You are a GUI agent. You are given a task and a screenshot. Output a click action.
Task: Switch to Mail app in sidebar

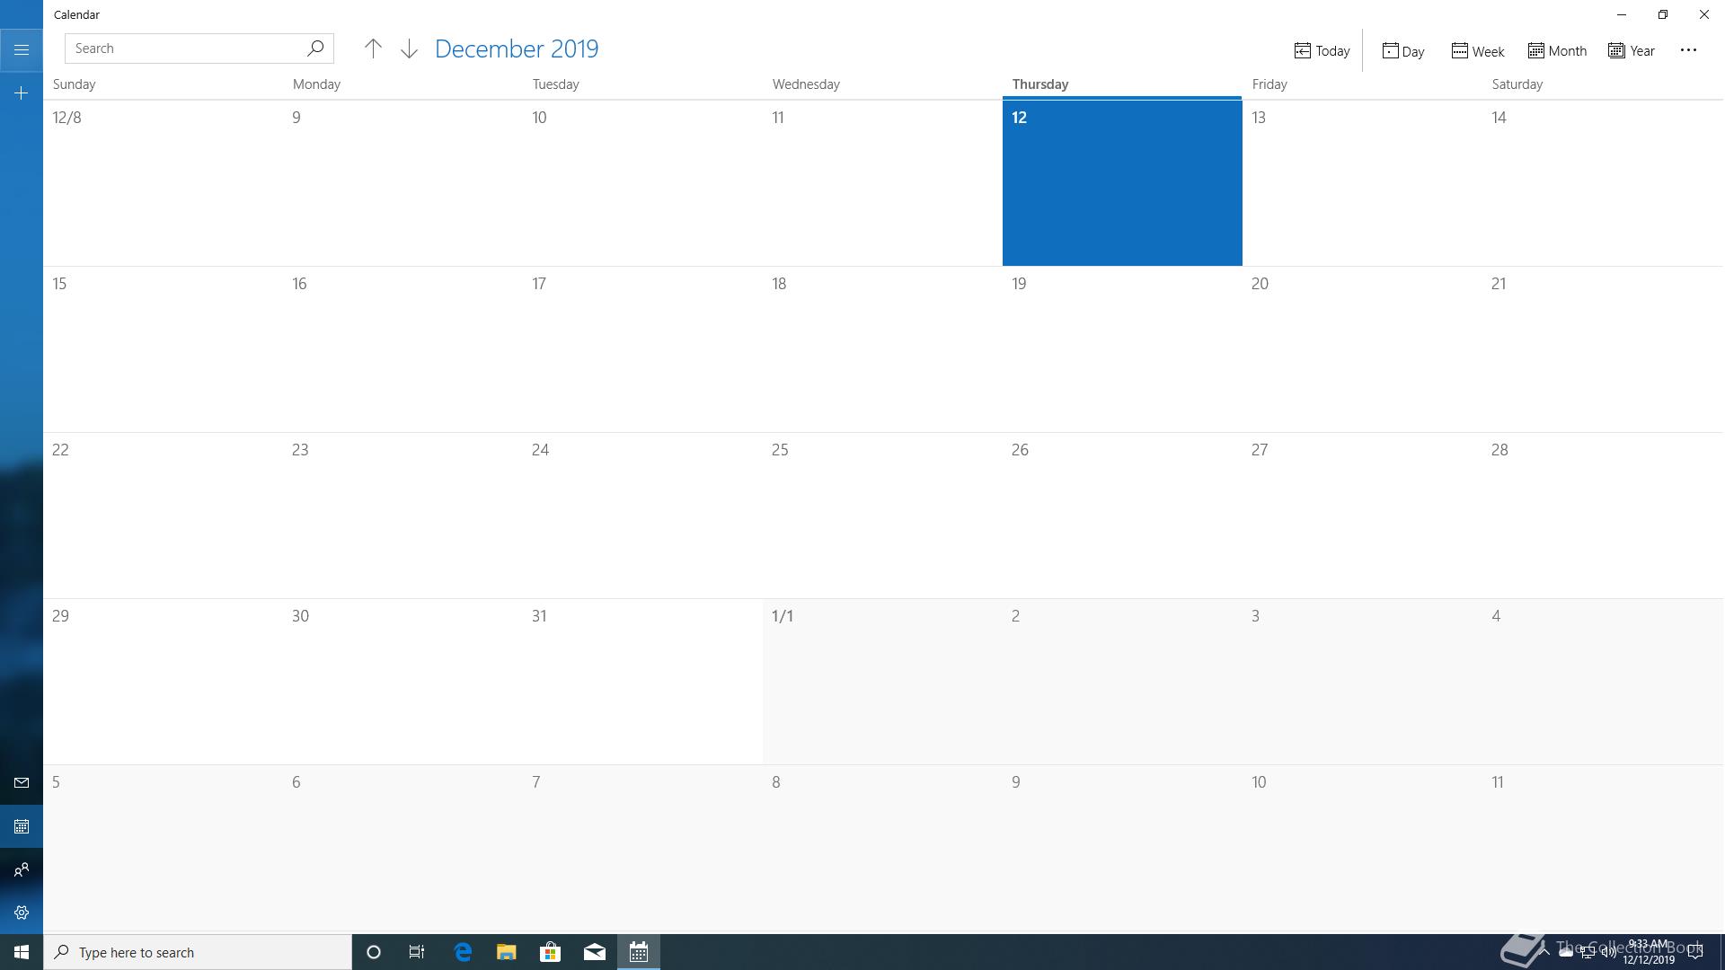coord(22,783)
